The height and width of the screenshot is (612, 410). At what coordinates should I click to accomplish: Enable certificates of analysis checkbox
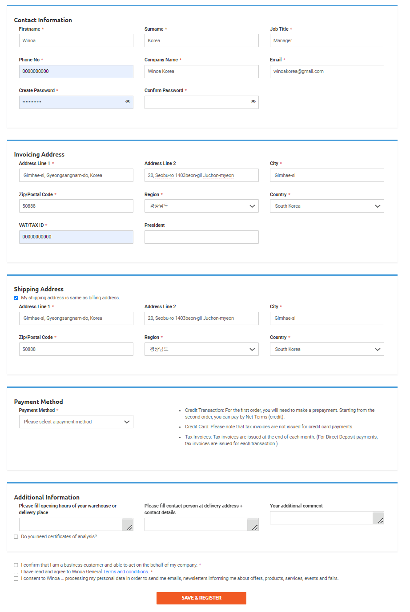16,537
